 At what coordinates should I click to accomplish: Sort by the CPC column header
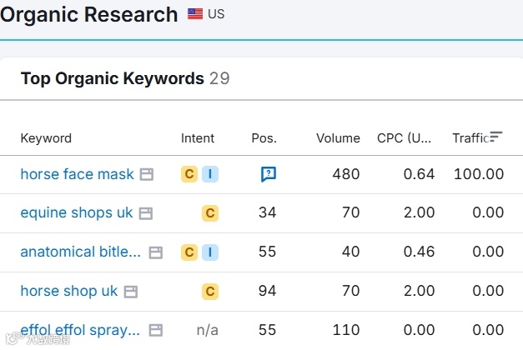404,138
